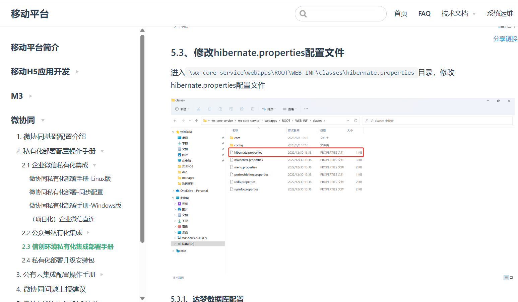The width and height of the screenshot is (518, 302).
Task: Expand the 移动H5应用开发 arrow
Action: pos(77,72)
